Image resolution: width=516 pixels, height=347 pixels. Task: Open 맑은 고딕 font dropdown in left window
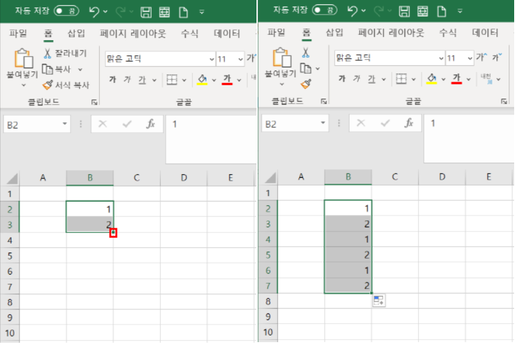(x=211, y=59)
